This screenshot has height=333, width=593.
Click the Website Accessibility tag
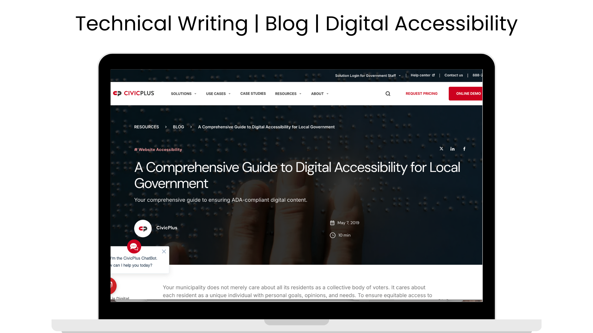[x=158, y=149]
